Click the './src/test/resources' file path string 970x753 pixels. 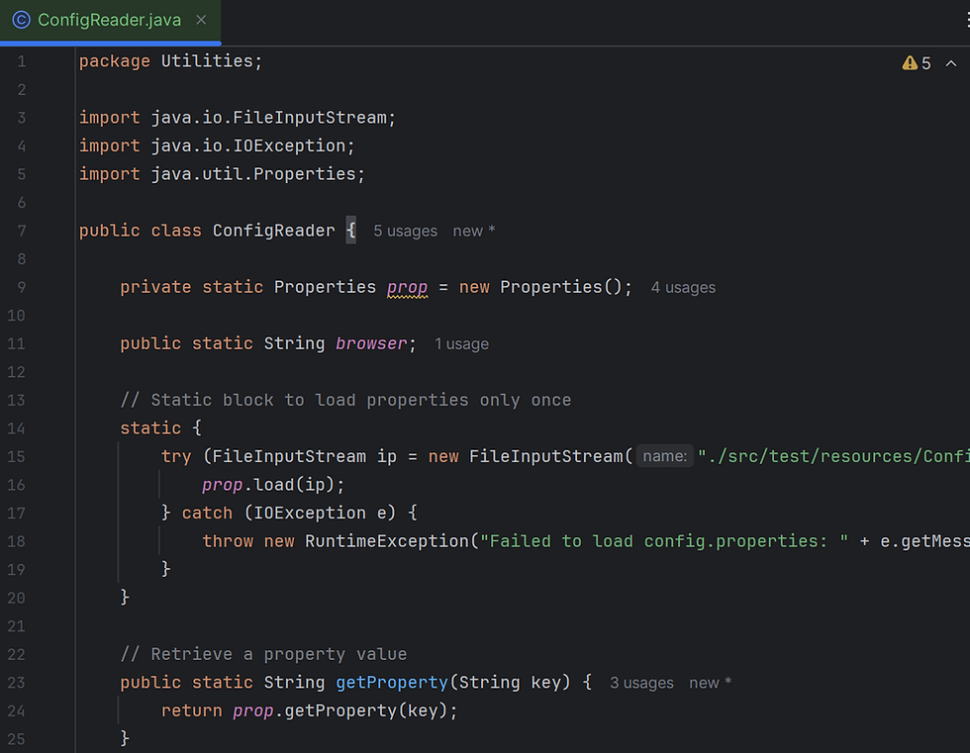pos(833,456)
